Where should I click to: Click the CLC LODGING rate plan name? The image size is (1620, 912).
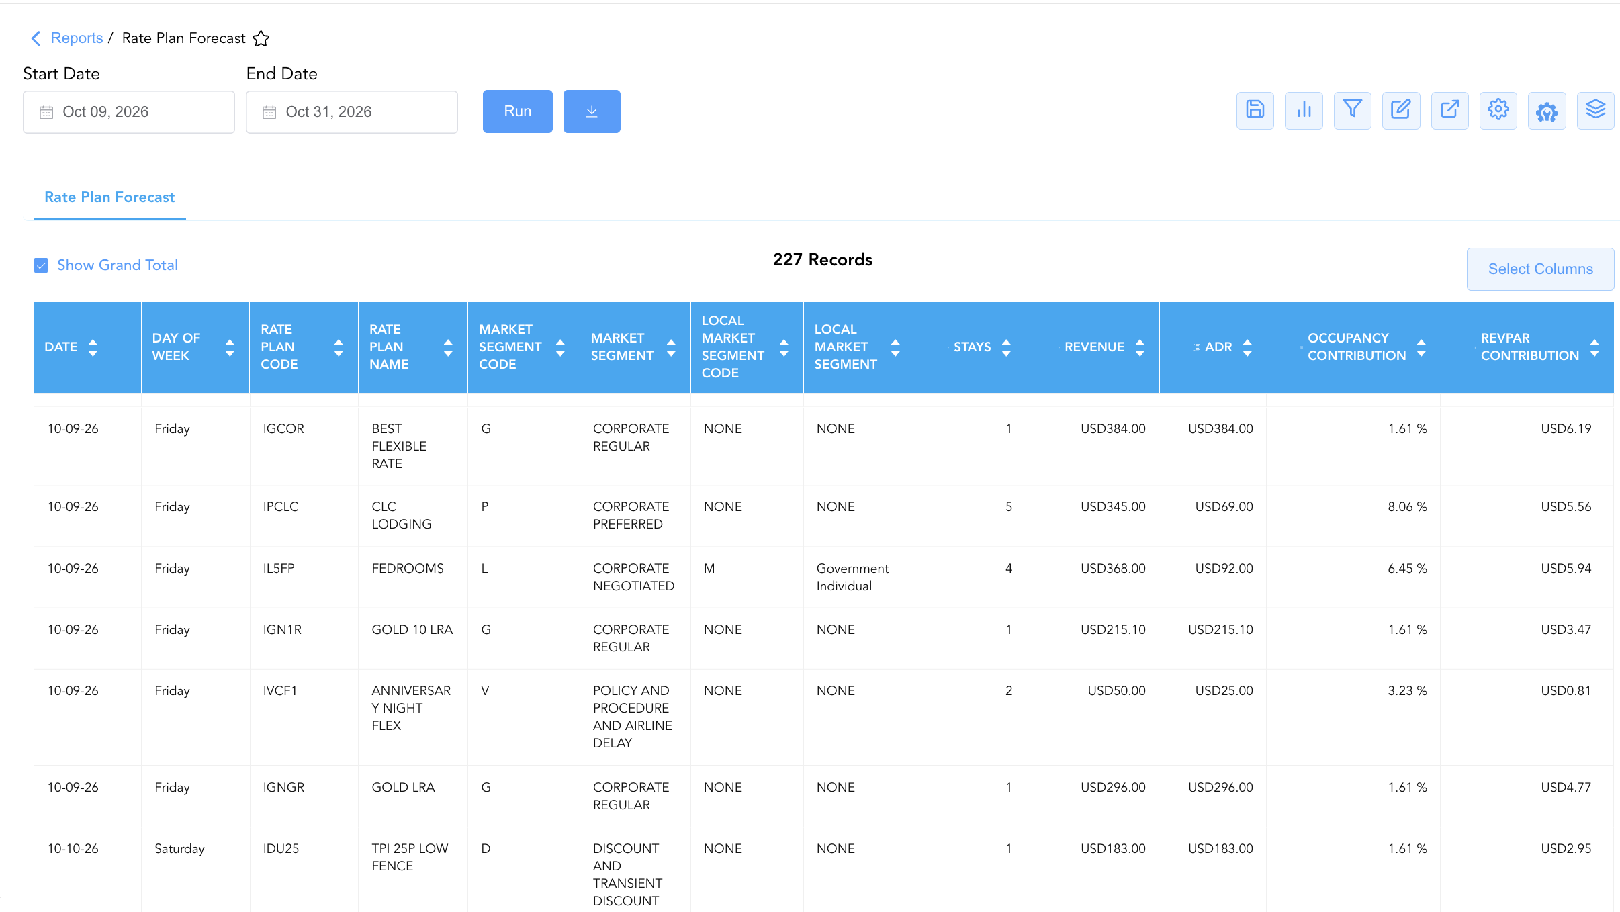tap(402, 516)
